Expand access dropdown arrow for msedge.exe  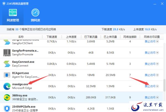pyautogui.click(x=157, y=86)
